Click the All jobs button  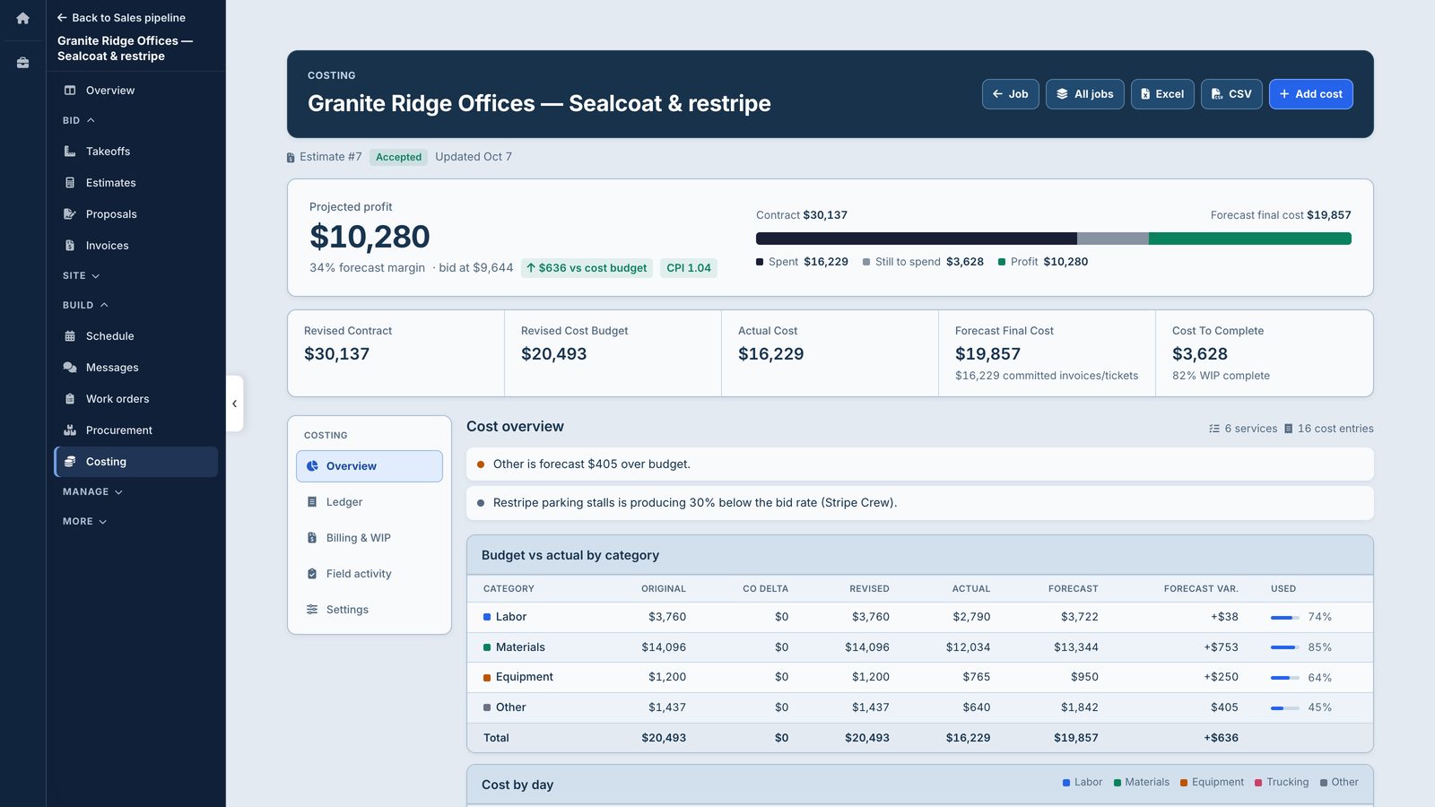(1085, 94)
